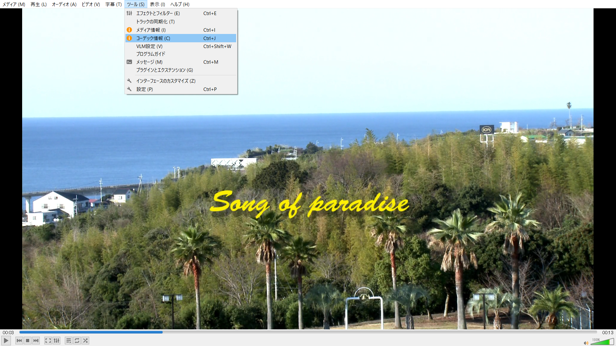Toggle fullscreen video mode icon
The height and width of the screenshot is (346, 616).
click(48, 341)
